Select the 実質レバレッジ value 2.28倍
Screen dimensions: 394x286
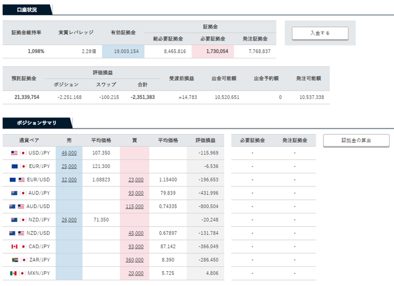[x=89, y=51]
